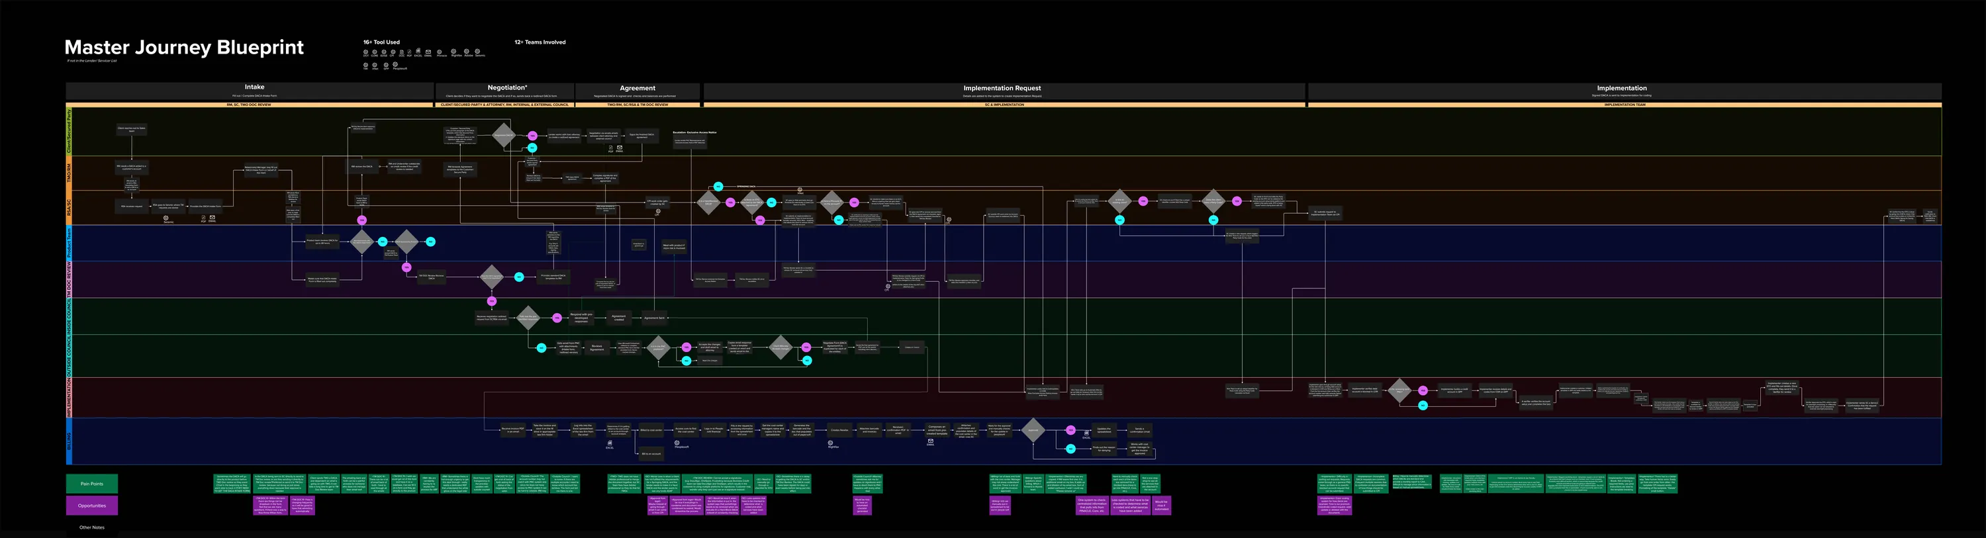This screenshot has height=538, width=1986.
Task: Select the CPI icon in the tools legend
Action: (393, 52)
